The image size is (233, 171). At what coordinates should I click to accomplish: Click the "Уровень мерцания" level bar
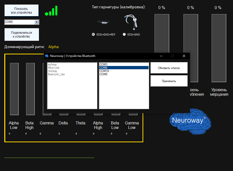click(219, 48)
